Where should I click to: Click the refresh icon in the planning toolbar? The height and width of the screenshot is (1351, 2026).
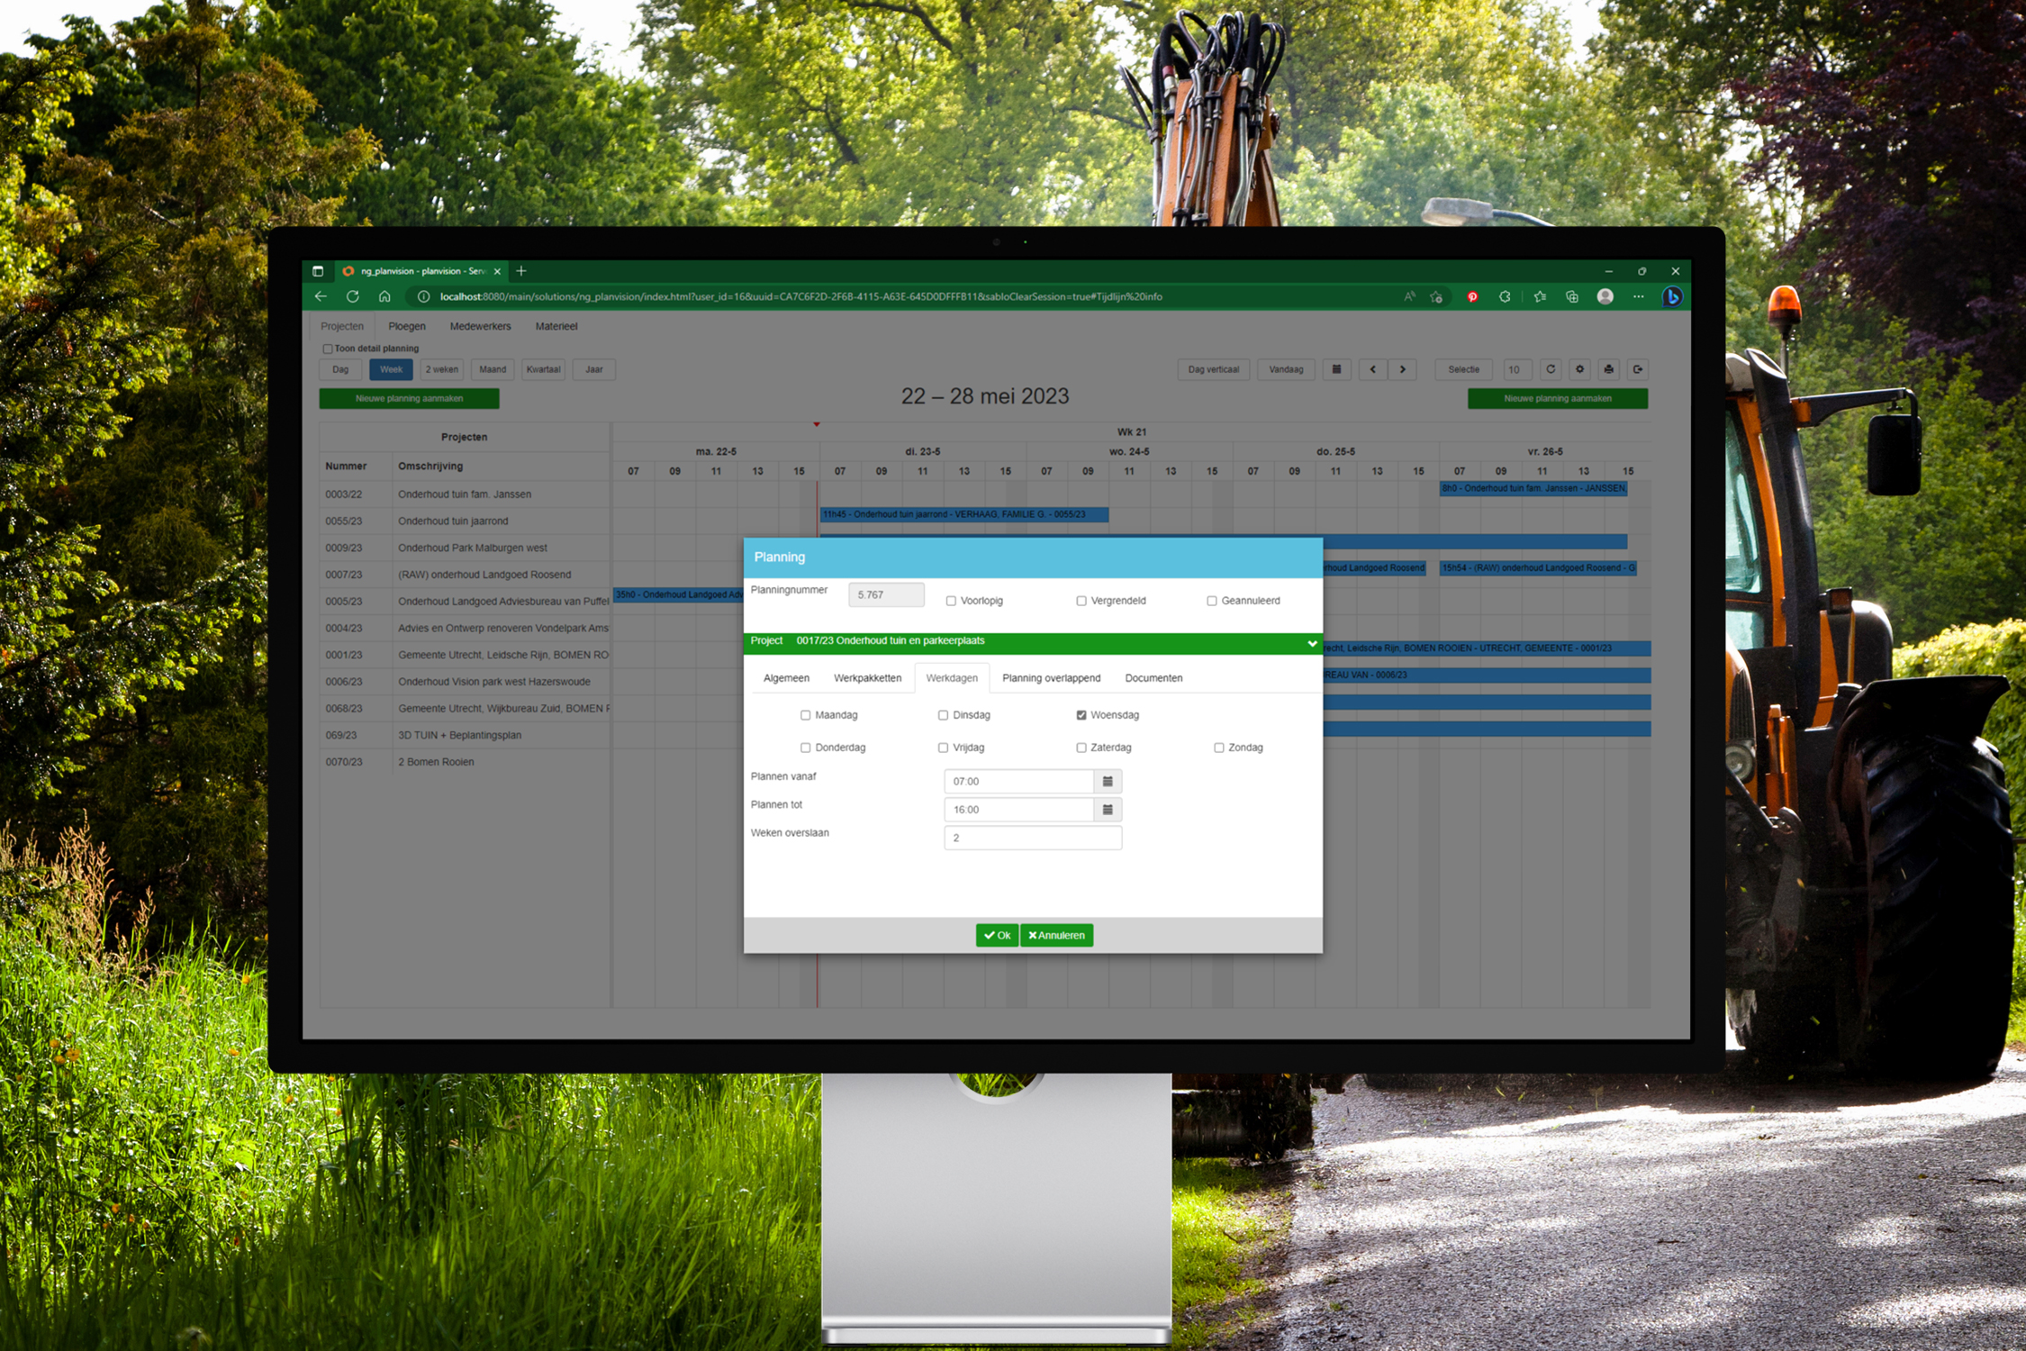(1551, 369)
